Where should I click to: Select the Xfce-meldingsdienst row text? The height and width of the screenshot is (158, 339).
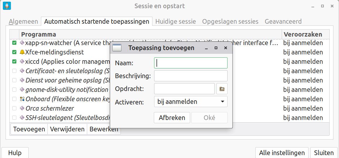point(54,52)
